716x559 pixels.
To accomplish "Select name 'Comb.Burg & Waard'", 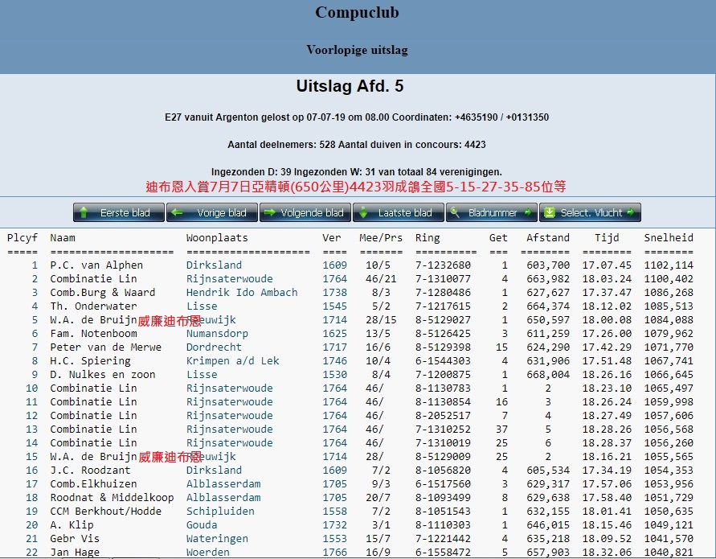I will (103, 293).
